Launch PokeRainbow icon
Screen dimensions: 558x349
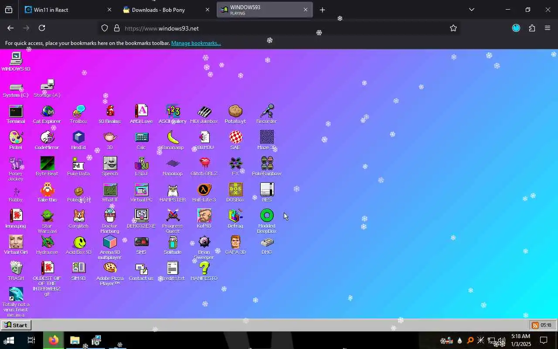coord(267,167)
